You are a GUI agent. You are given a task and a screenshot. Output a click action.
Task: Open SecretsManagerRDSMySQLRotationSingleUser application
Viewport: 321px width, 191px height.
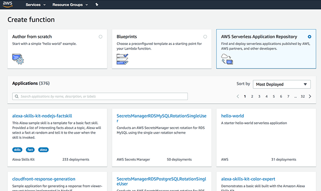pyautogui.click(x=161, y=118)
